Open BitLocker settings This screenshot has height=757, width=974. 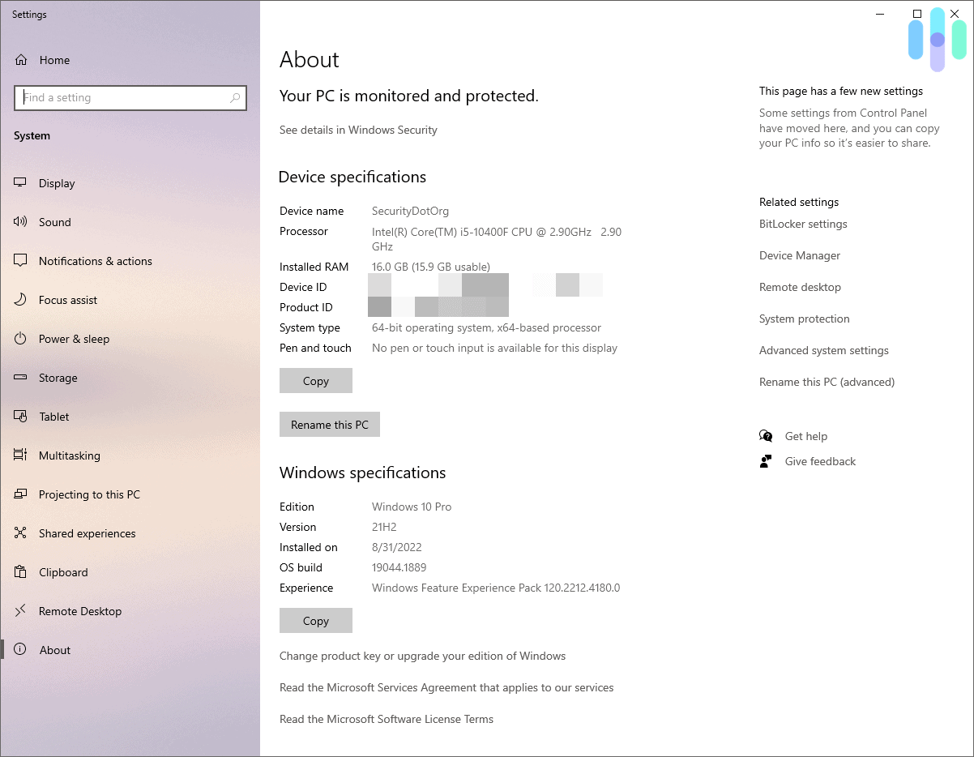[803, 224]
